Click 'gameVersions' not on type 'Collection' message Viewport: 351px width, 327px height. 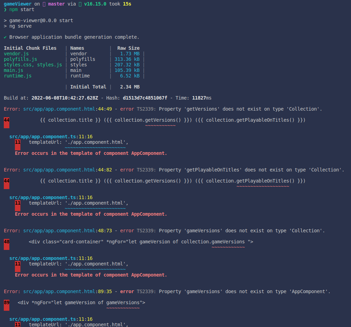click(x=242, y=231)
